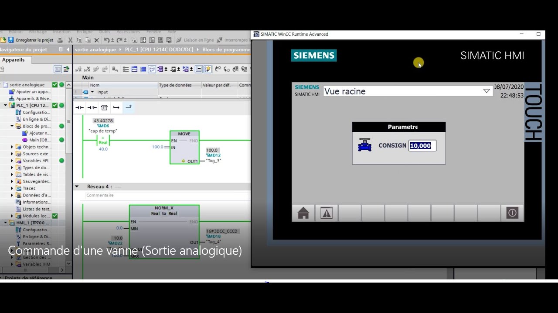Viewport: 558px width, 313px height.
Task: Open the Insertion menu
Action: 61,32
